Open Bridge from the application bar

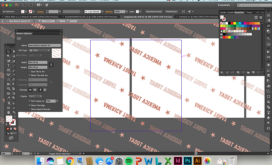click(24, 5)
